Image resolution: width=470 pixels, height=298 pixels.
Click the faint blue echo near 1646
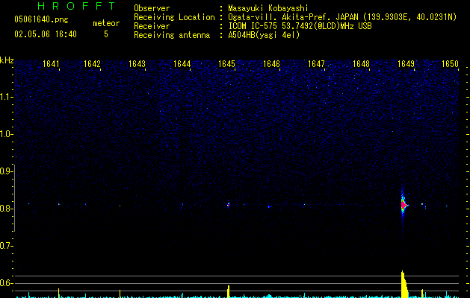pyautogui.click(x=270, y=206)
